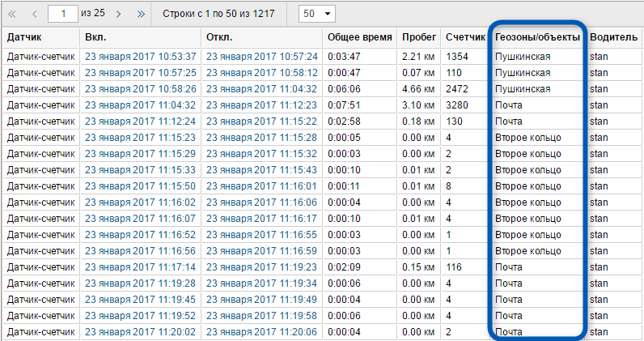The width and height of the screenshot is (644, 341).
Task: Open end time 23 января 2017 11:12:23
Action: pyautogui.click(x=262, y=105)
